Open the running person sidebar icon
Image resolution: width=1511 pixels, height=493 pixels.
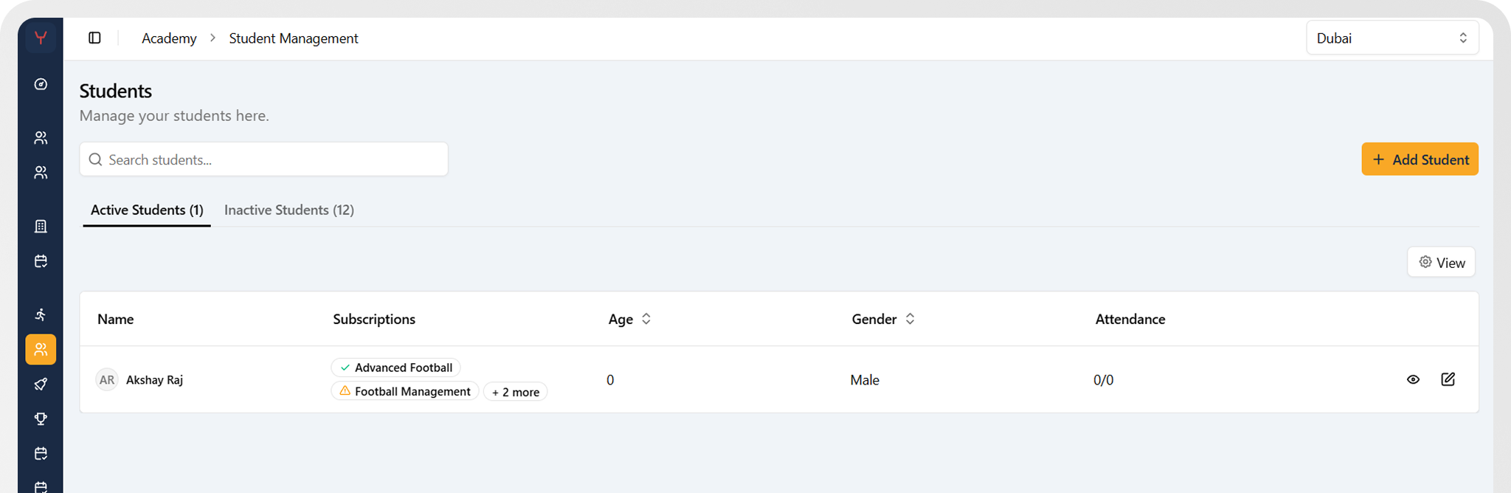(x=41, y=315)
